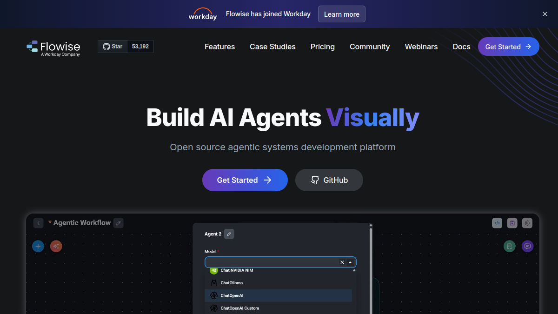Click the NVIDIA logo icon
Image resolution: width=558 pixels, height=314 pixels.
pyautogui.click(x=214, y=271)
